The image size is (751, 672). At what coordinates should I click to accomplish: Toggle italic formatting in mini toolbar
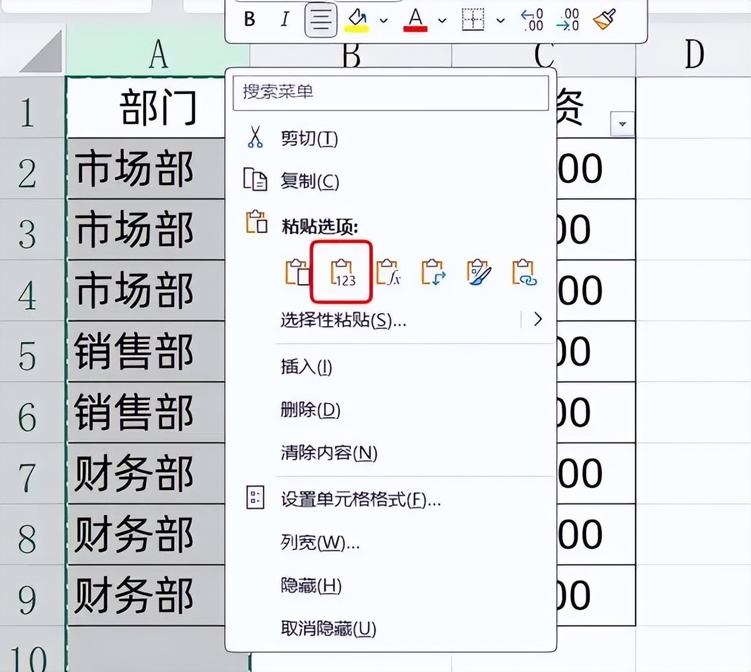coord(285,19)
